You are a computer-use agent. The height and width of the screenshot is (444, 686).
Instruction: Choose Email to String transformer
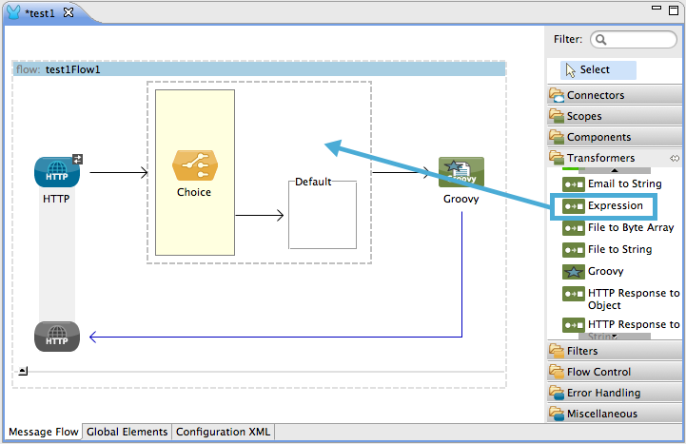tap(623, 183)
